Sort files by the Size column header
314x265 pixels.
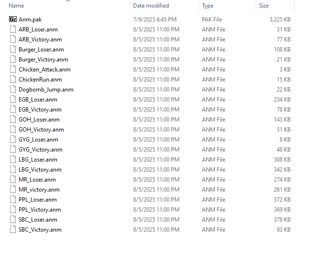264,6
